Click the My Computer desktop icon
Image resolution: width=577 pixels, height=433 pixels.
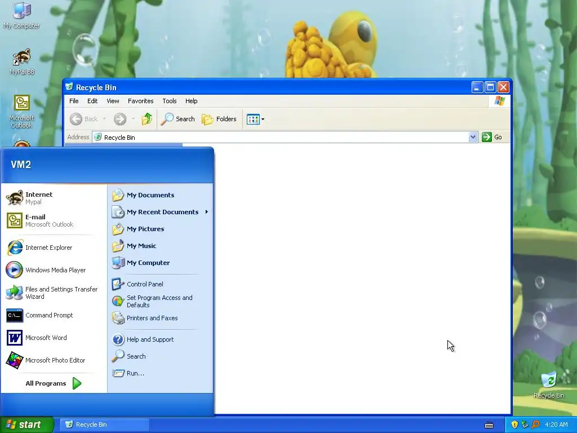point(22,15)
